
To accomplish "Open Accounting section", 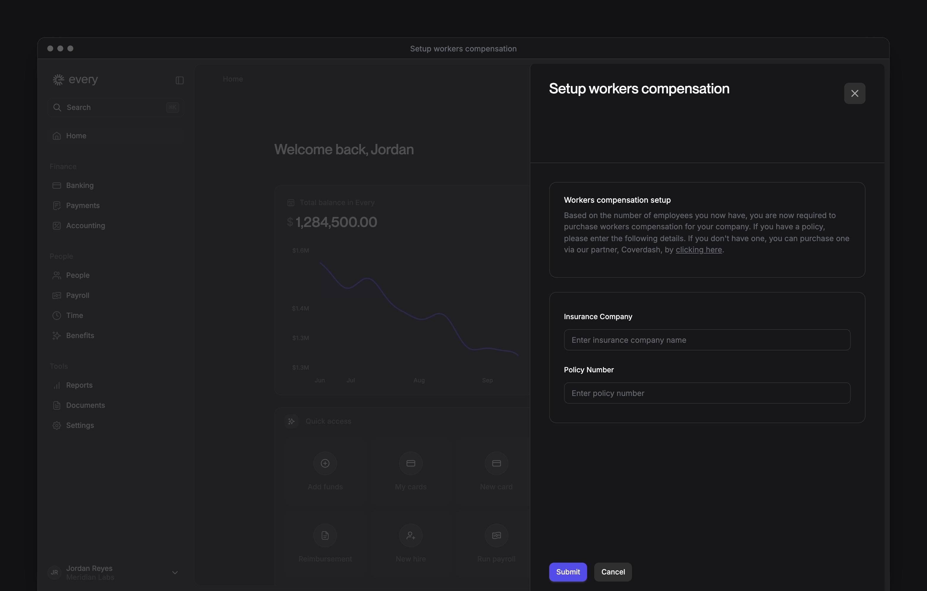I will pos(116,225).
